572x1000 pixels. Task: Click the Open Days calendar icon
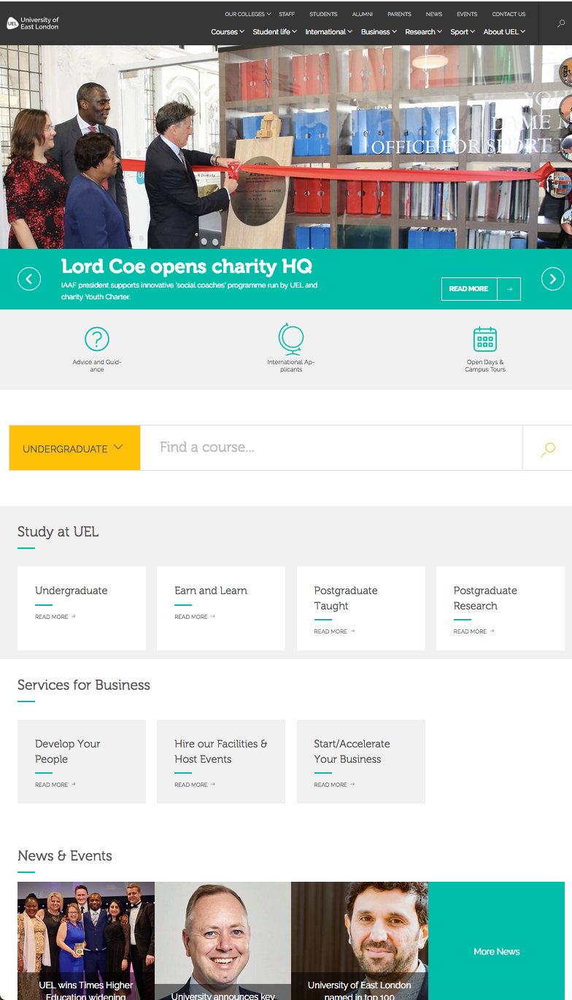[485, 339]
